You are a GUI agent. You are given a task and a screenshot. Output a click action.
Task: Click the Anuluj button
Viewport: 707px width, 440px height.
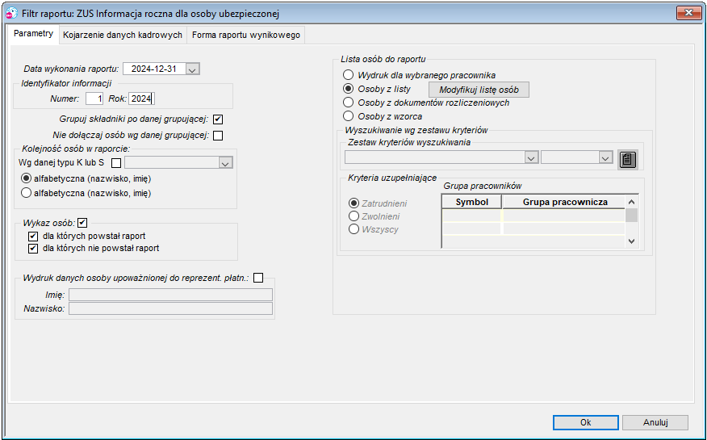point(655,422)
